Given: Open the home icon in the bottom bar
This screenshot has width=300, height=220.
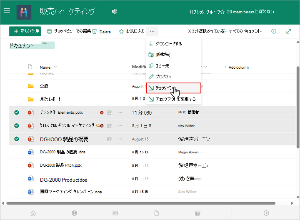Looking at the screenshot, I should pos(33,213).
